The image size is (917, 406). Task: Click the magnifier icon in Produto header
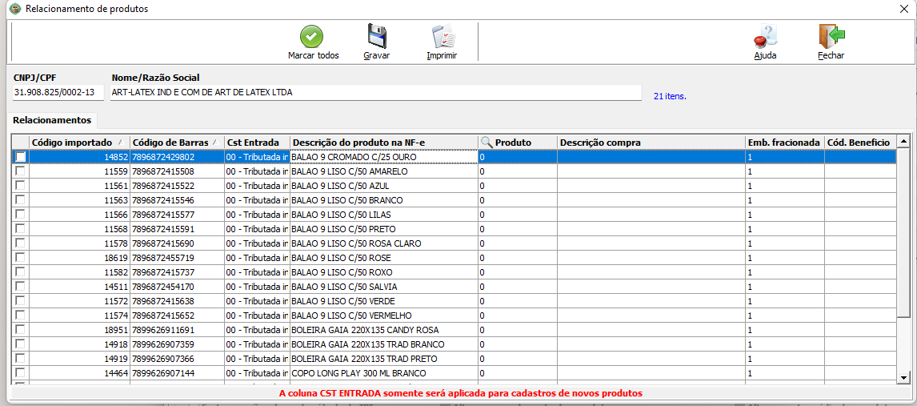[x=487, y=143]
